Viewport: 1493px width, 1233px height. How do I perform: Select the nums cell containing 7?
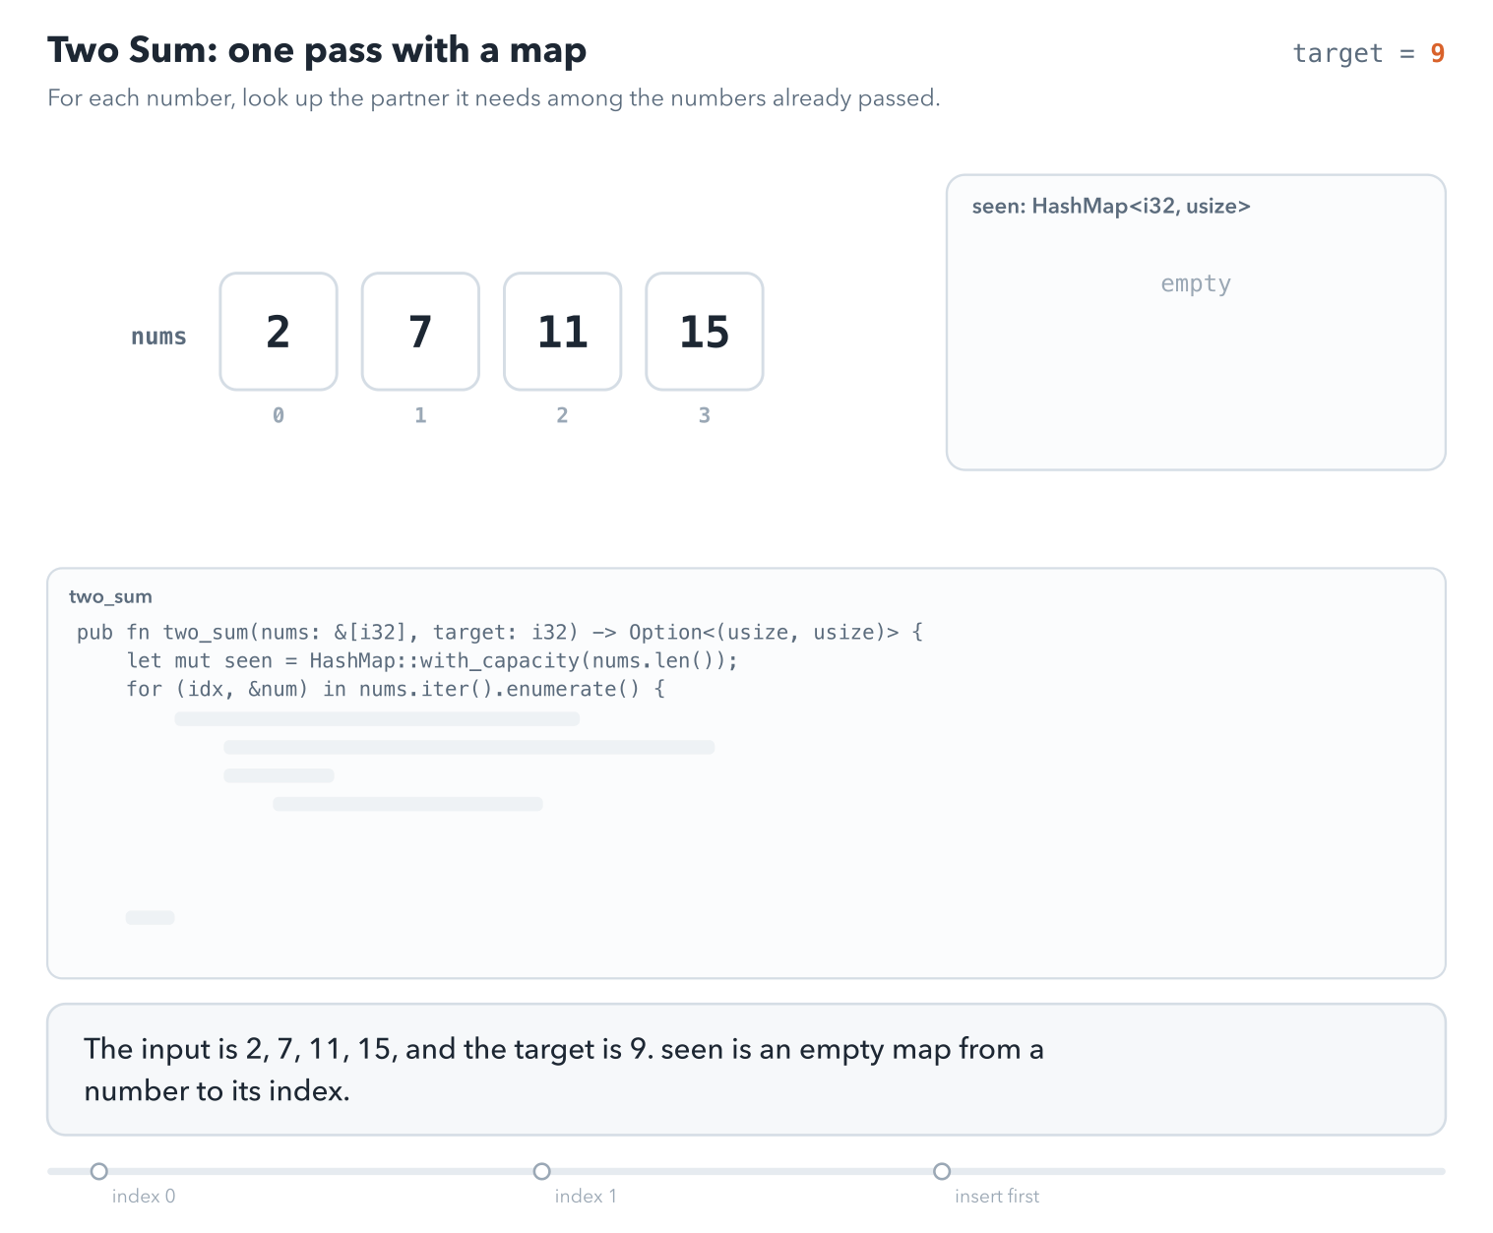coord(420,332)
